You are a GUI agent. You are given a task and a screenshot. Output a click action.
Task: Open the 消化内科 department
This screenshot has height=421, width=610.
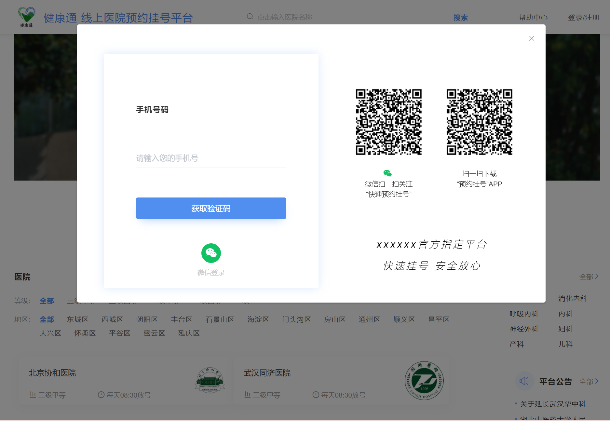pos(573,299)
